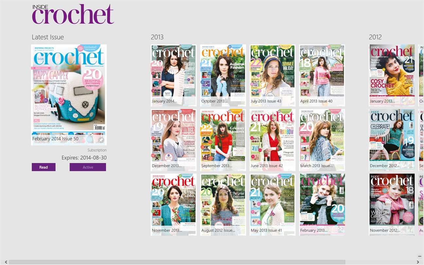Click the Subscription label
The height and width of the screenshot is (265, 424).
[x=97, y=150]
